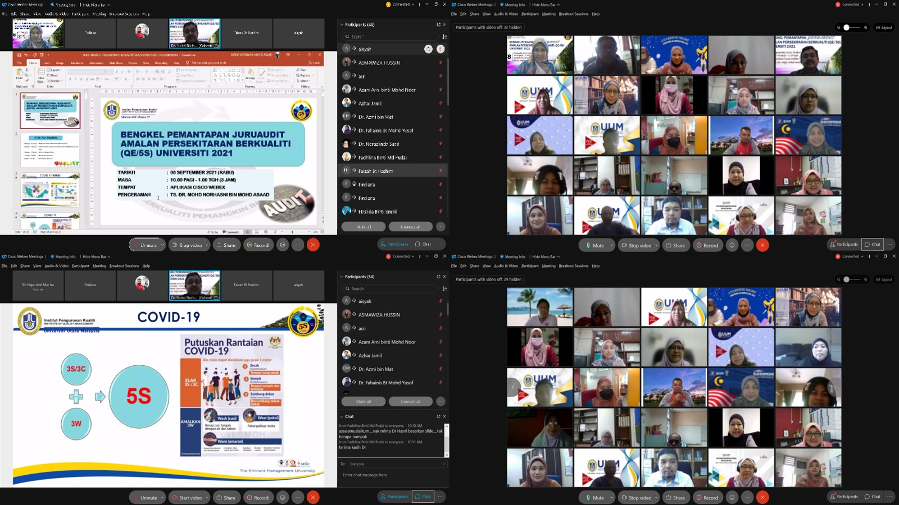Image resolution: width=899 pixels, height=505 pixels.
Task: Open reactions smiley in Participants (54) window
Action: click(283, 498)
